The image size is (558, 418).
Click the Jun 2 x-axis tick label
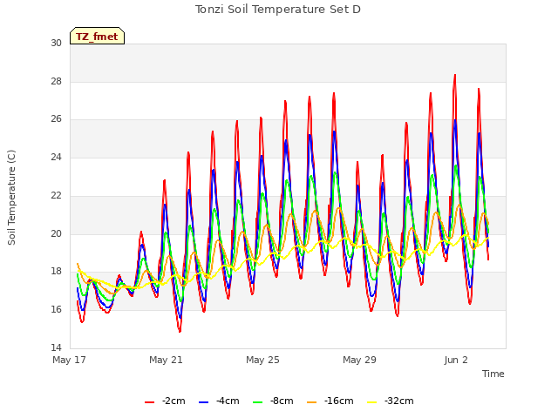(x=456, y=360)
